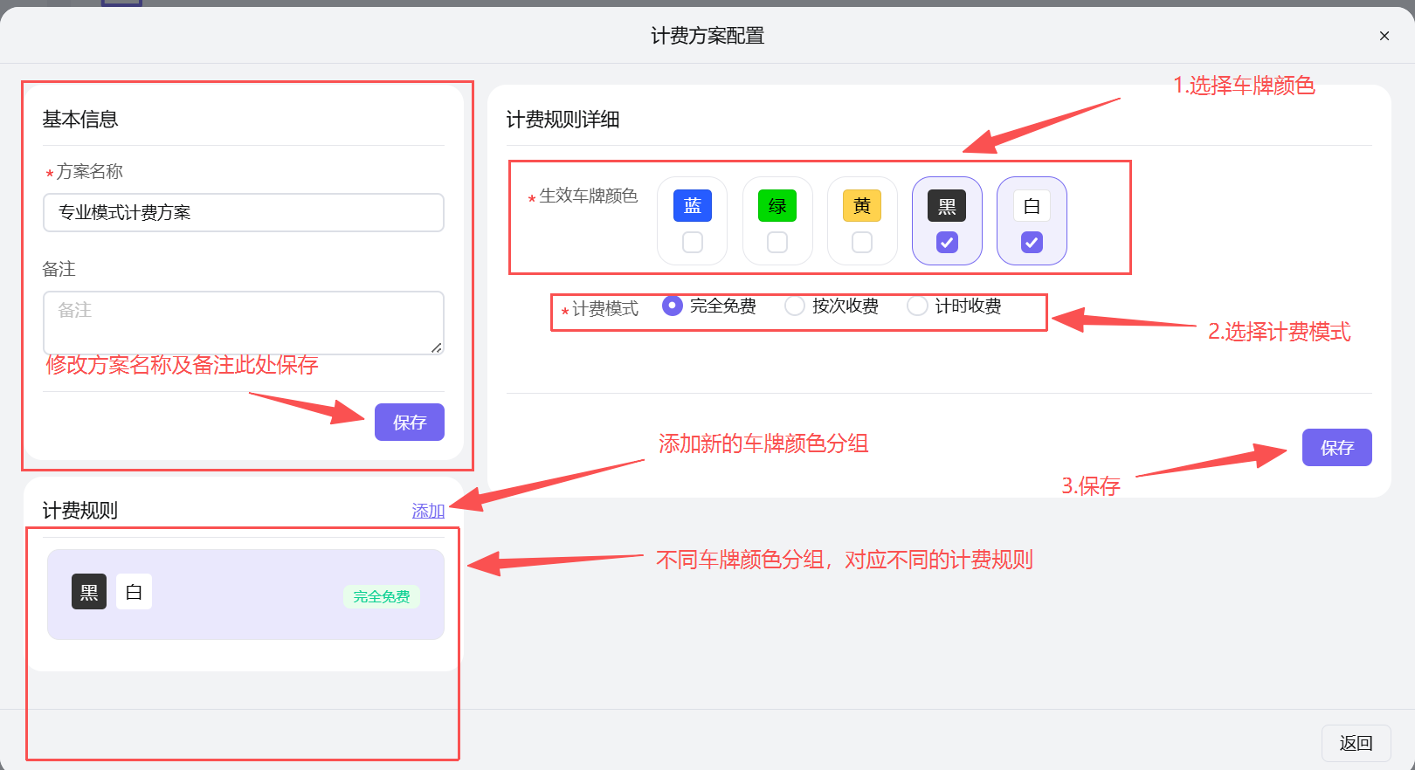Click the 计费模式 label
1415x770 pixels.
pos(605,309)
